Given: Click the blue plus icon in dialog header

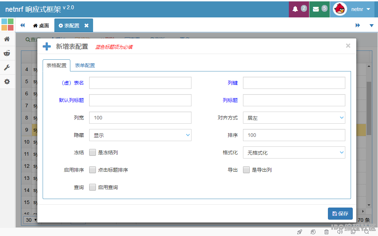Looking at the screenshot, I should tap(47, 47).
